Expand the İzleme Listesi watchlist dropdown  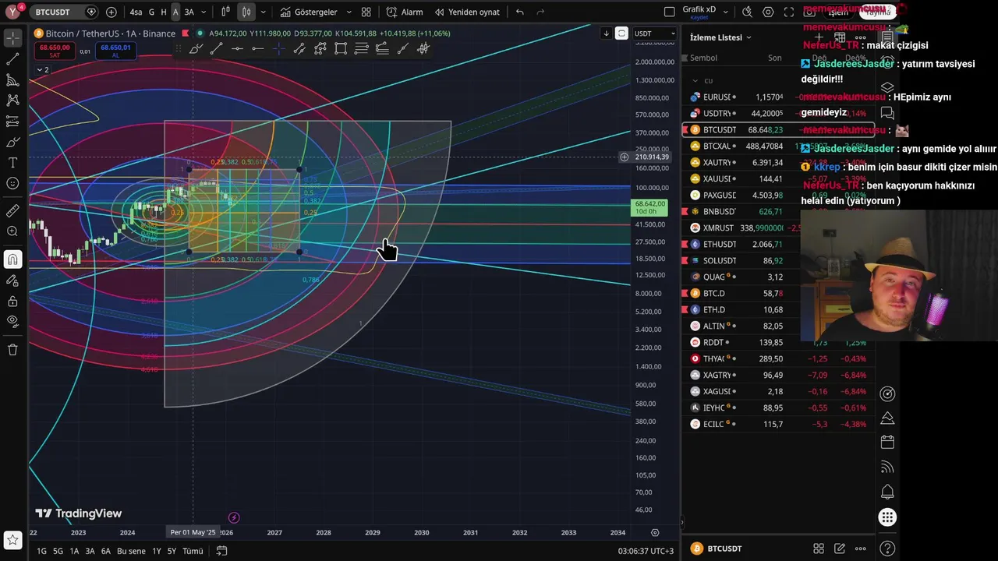[720, 37]
